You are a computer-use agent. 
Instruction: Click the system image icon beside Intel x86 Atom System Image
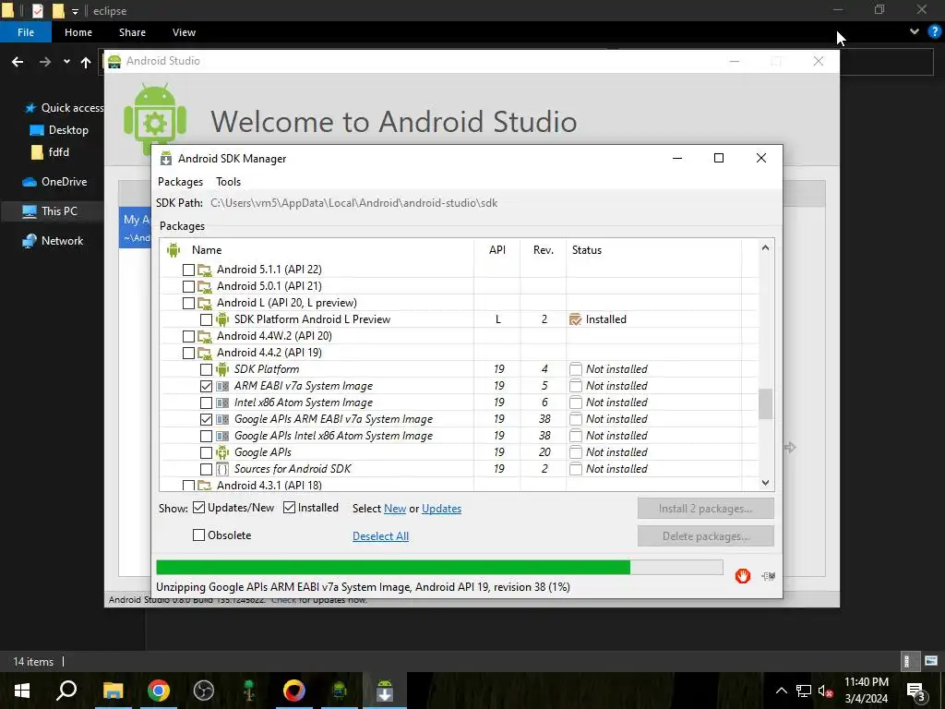click(222, 403)
